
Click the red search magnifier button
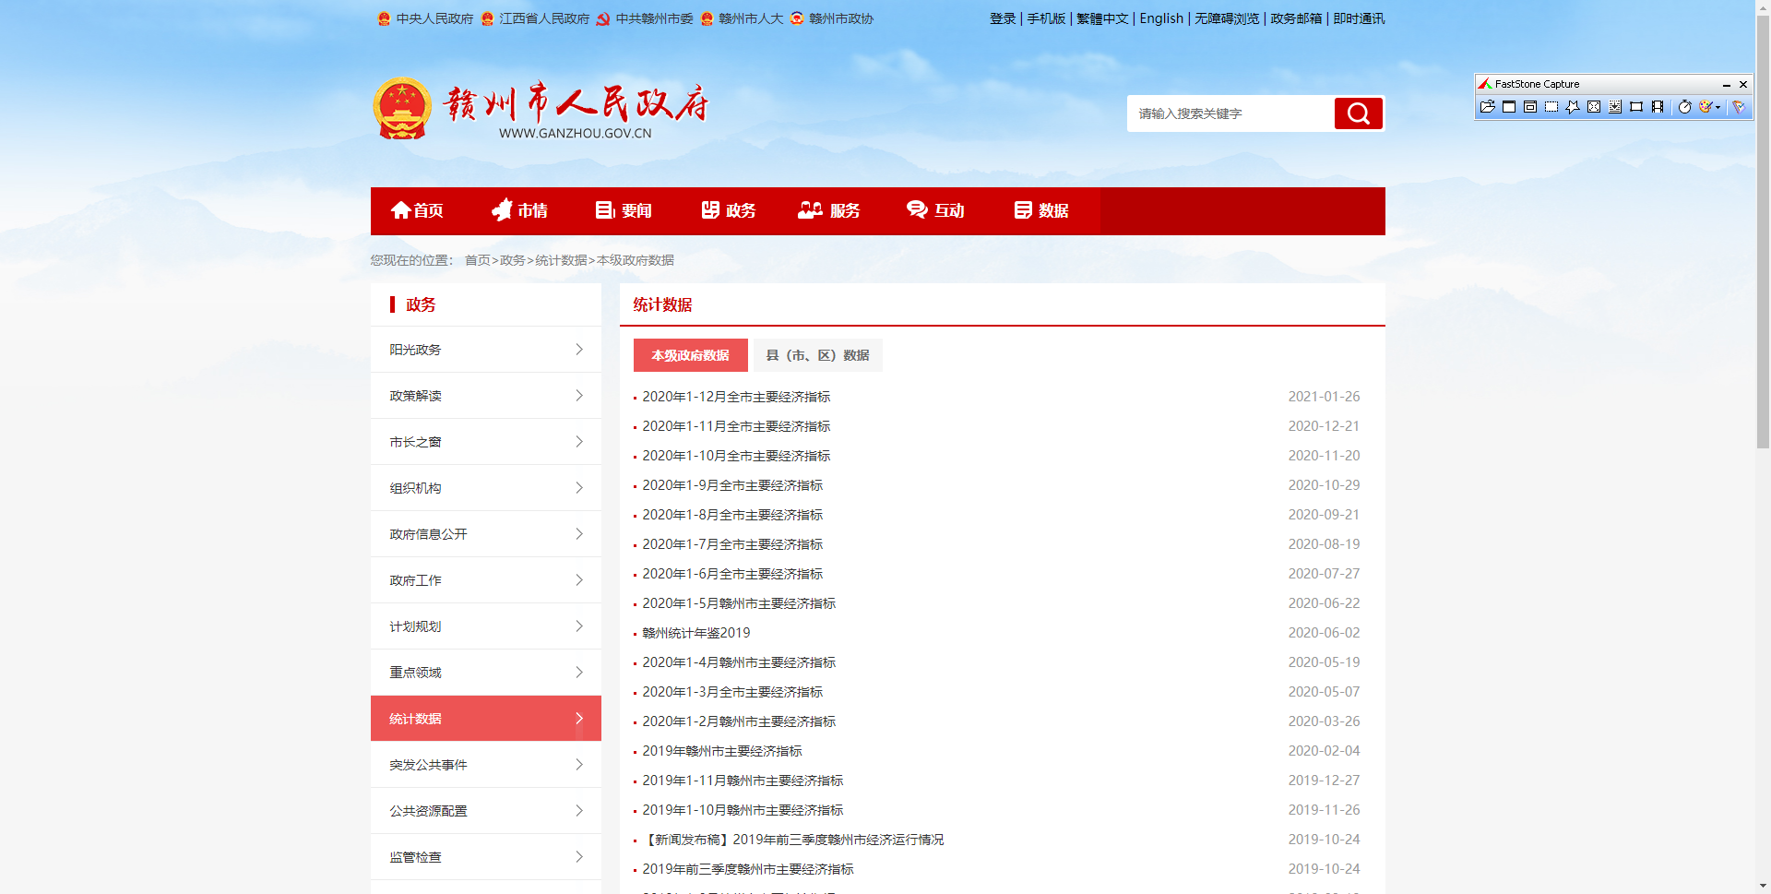(1358, 113)
